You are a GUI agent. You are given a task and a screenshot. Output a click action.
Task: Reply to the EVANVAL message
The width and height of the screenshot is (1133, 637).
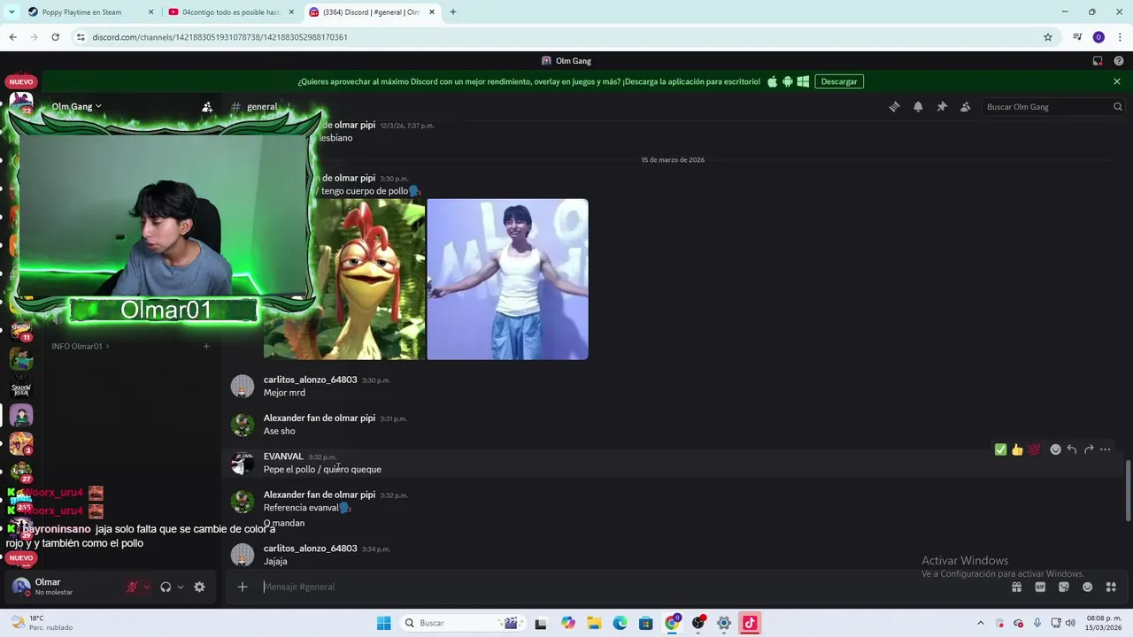(x=1072, y=449)
